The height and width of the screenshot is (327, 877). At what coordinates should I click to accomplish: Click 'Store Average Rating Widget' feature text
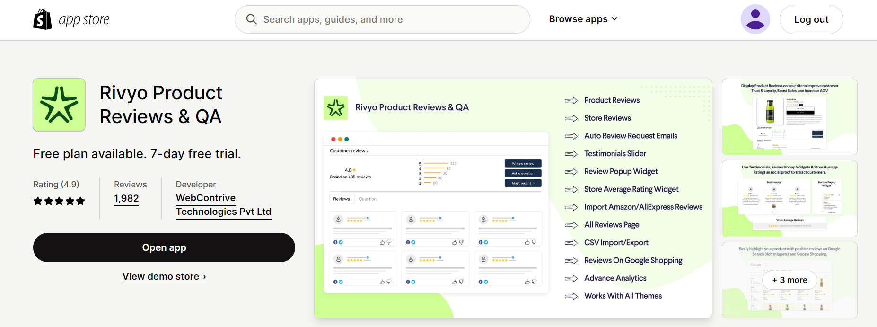tap(631, 189)
